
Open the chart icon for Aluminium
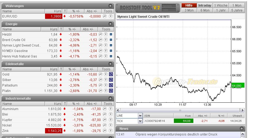click(x=105, y=109)
